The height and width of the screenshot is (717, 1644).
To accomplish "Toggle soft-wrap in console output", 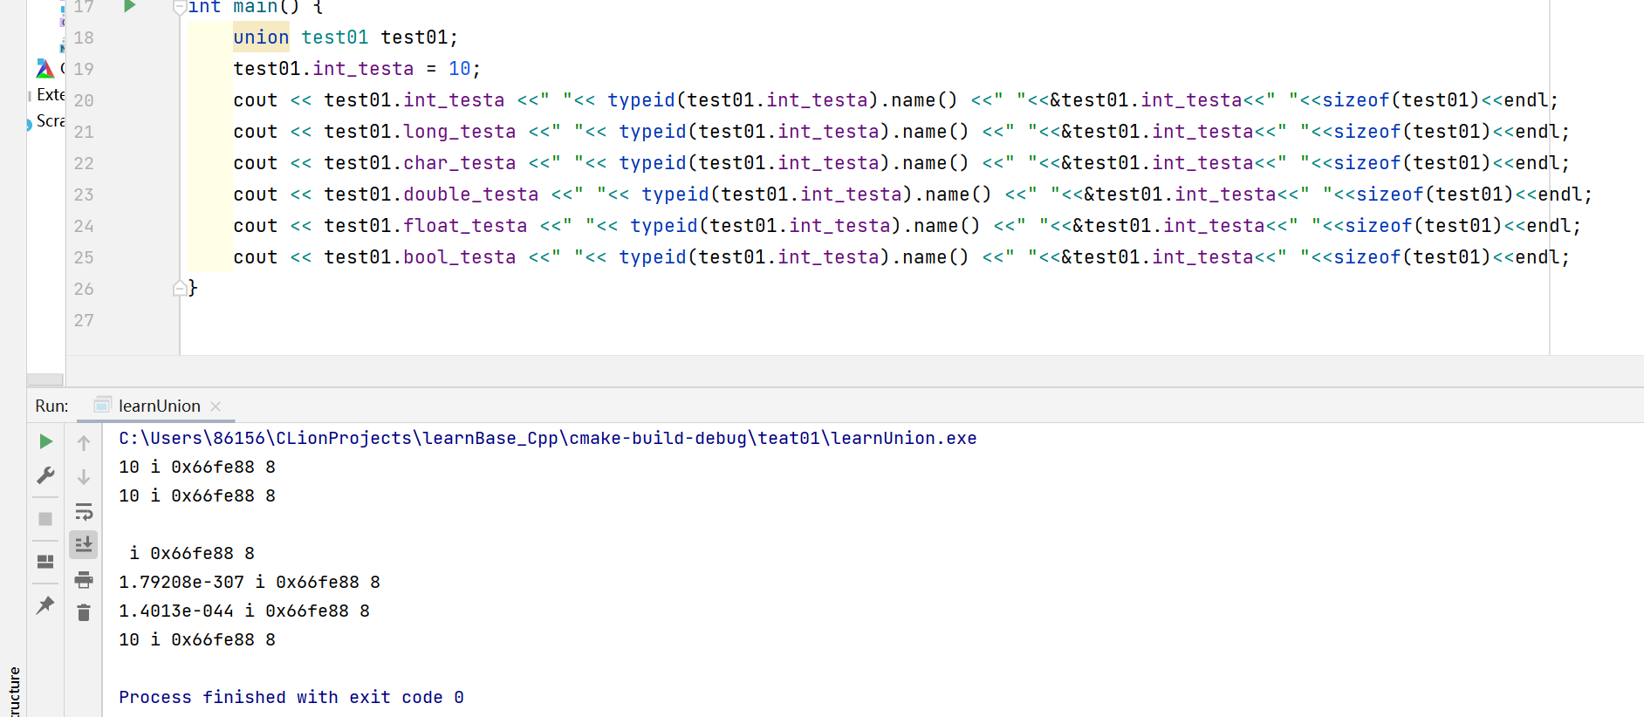I will pos(84,511).
